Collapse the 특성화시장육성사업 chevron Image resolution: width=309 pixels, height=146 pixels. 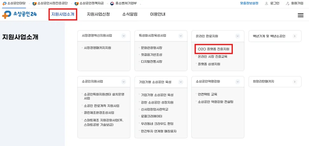pos(180,36)
